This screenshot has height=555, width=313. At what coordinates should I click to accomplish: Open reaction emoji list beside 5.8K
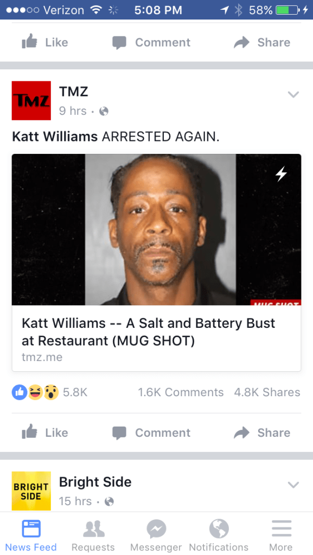35,392
